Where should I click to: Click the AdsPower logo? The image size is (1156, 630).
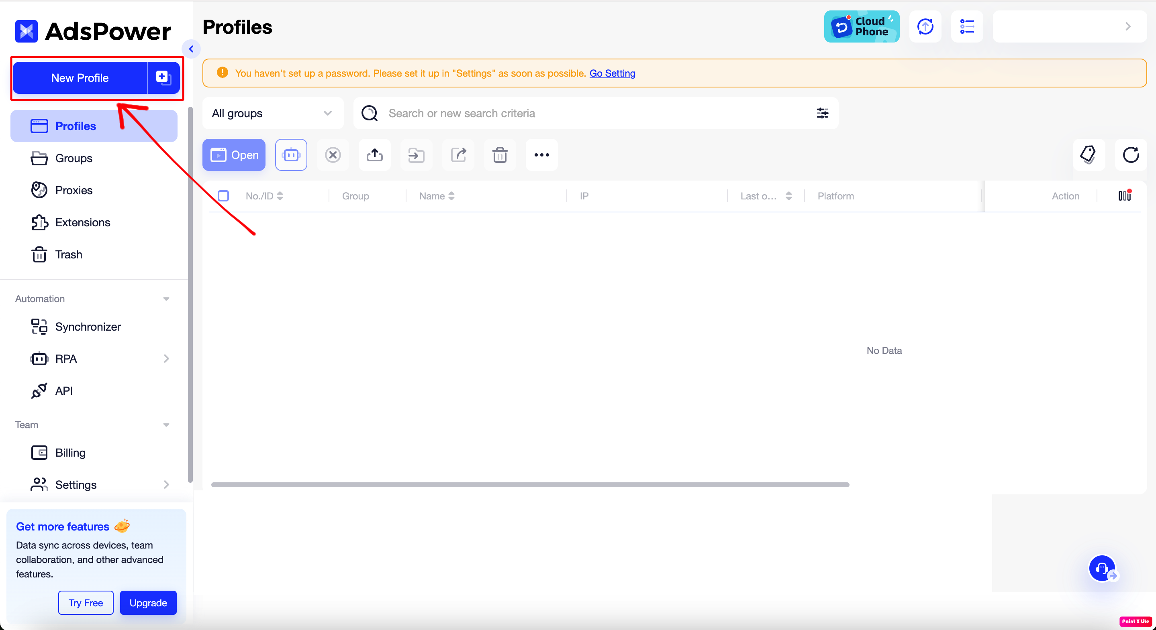click(x=93, y=31)
